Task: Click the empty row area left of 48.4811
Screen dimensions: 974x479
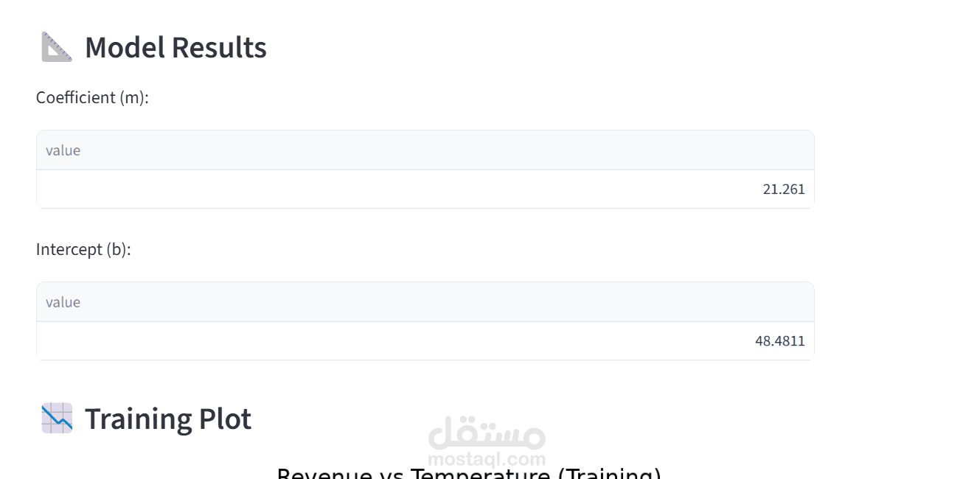Action: click(394, 341)
